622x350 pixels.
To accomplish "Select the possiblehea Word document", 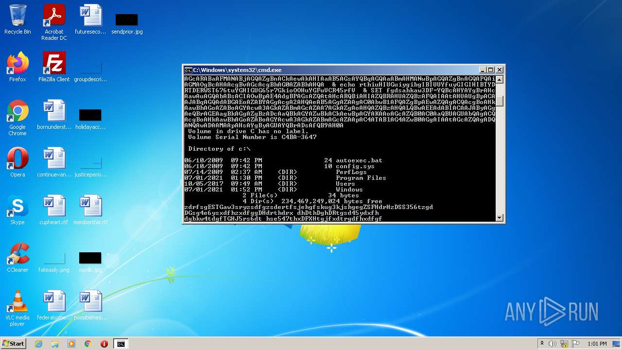I will pos(90,305).
